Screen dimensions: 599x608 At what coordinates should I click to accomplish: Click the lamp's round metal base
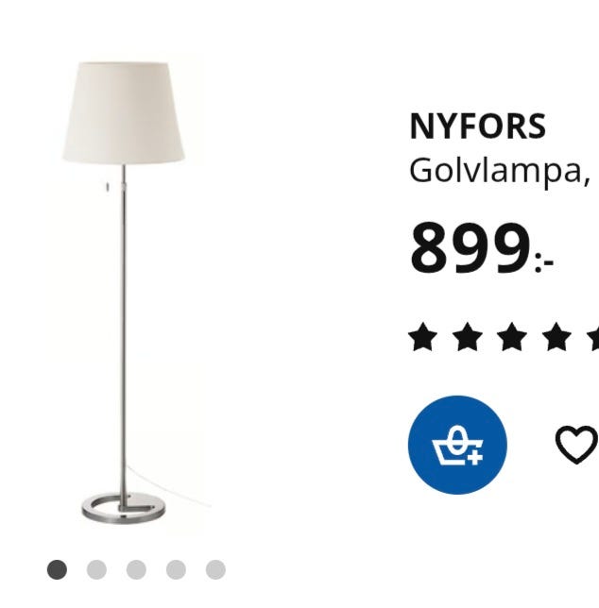pyautogui.click(x=124, y=508)
